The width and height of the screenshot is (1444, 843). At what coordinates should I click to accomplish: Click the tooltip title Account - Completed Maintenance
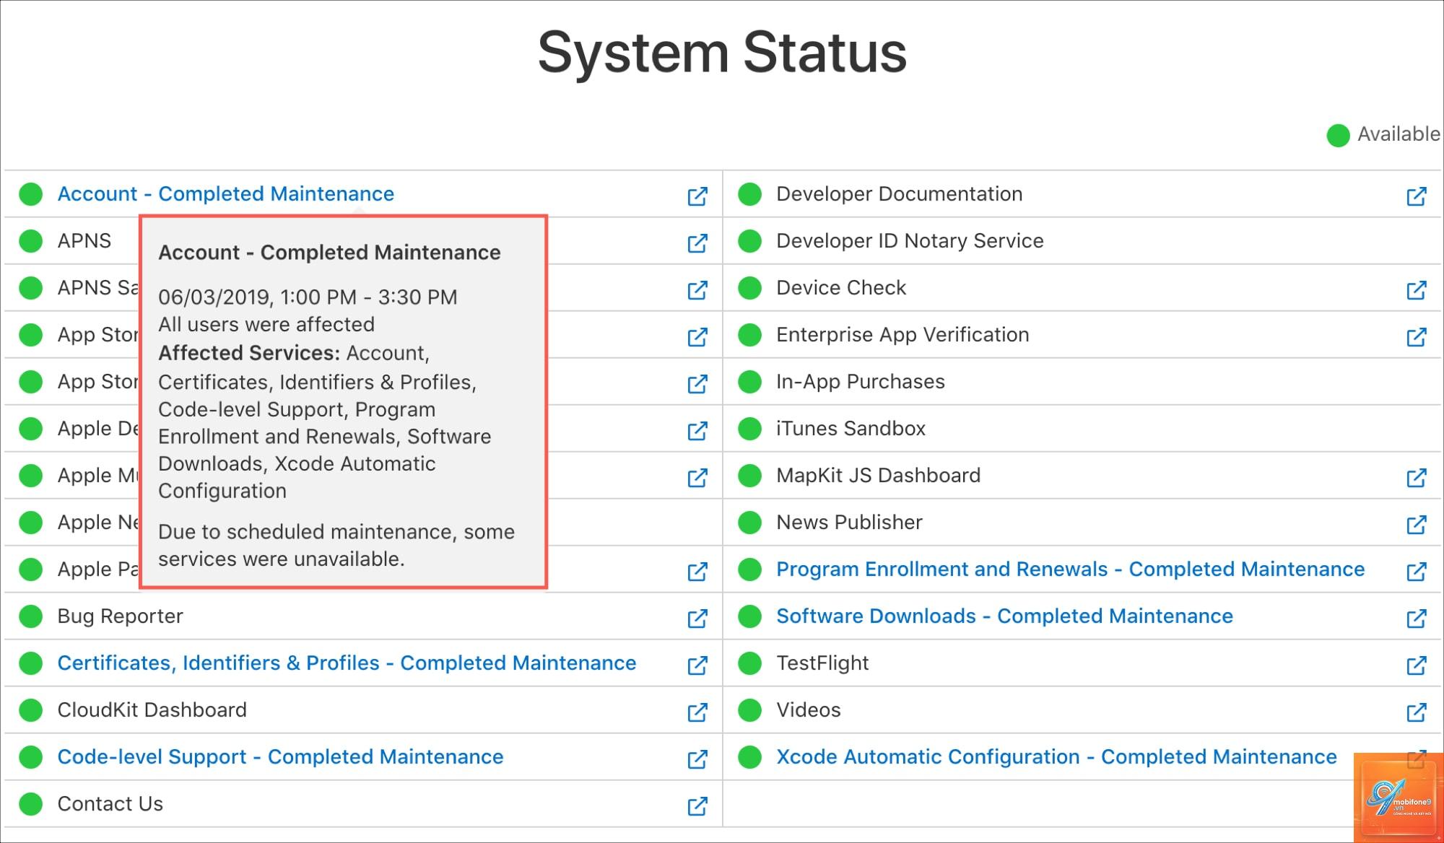pyautogui.click(x=329, y=253)
